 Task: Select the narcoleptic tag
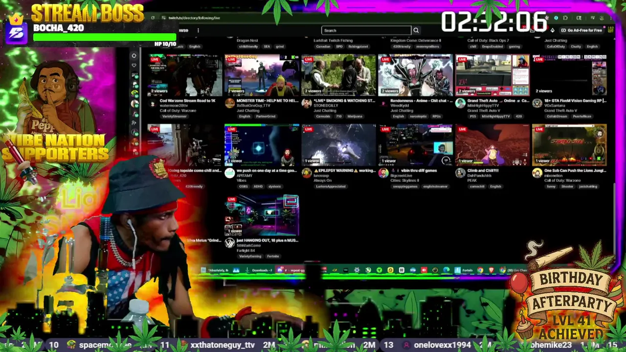(419, 116)
